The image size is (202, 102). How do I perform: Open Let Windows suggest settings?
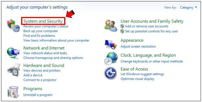[x=142, y=74]
